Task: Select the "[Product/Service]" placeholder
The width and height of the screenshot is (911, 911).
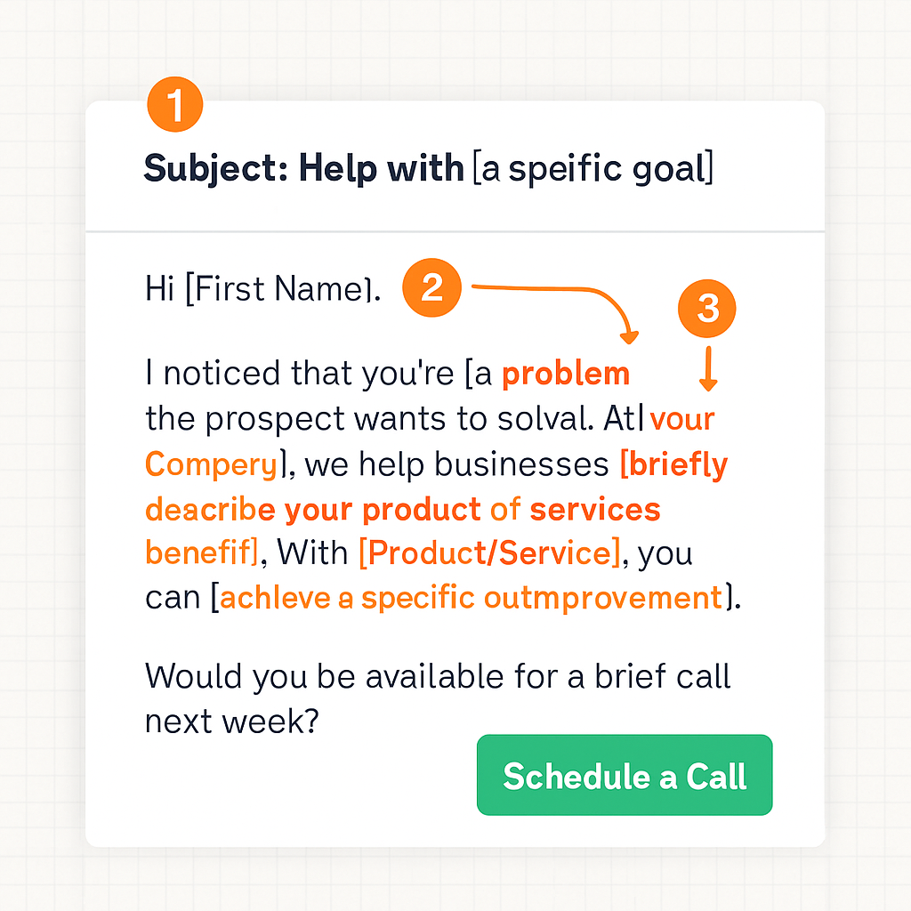Action: click(489, 553)
